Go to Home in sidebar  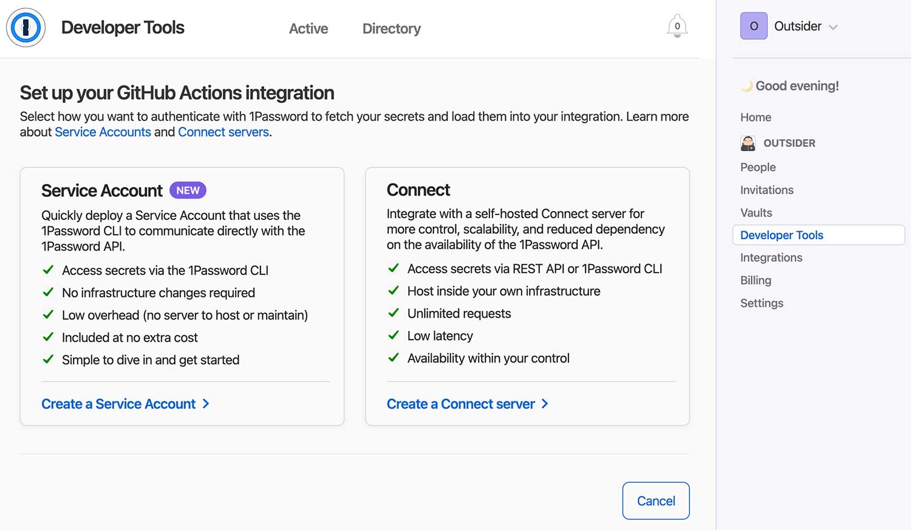(756, 117)
